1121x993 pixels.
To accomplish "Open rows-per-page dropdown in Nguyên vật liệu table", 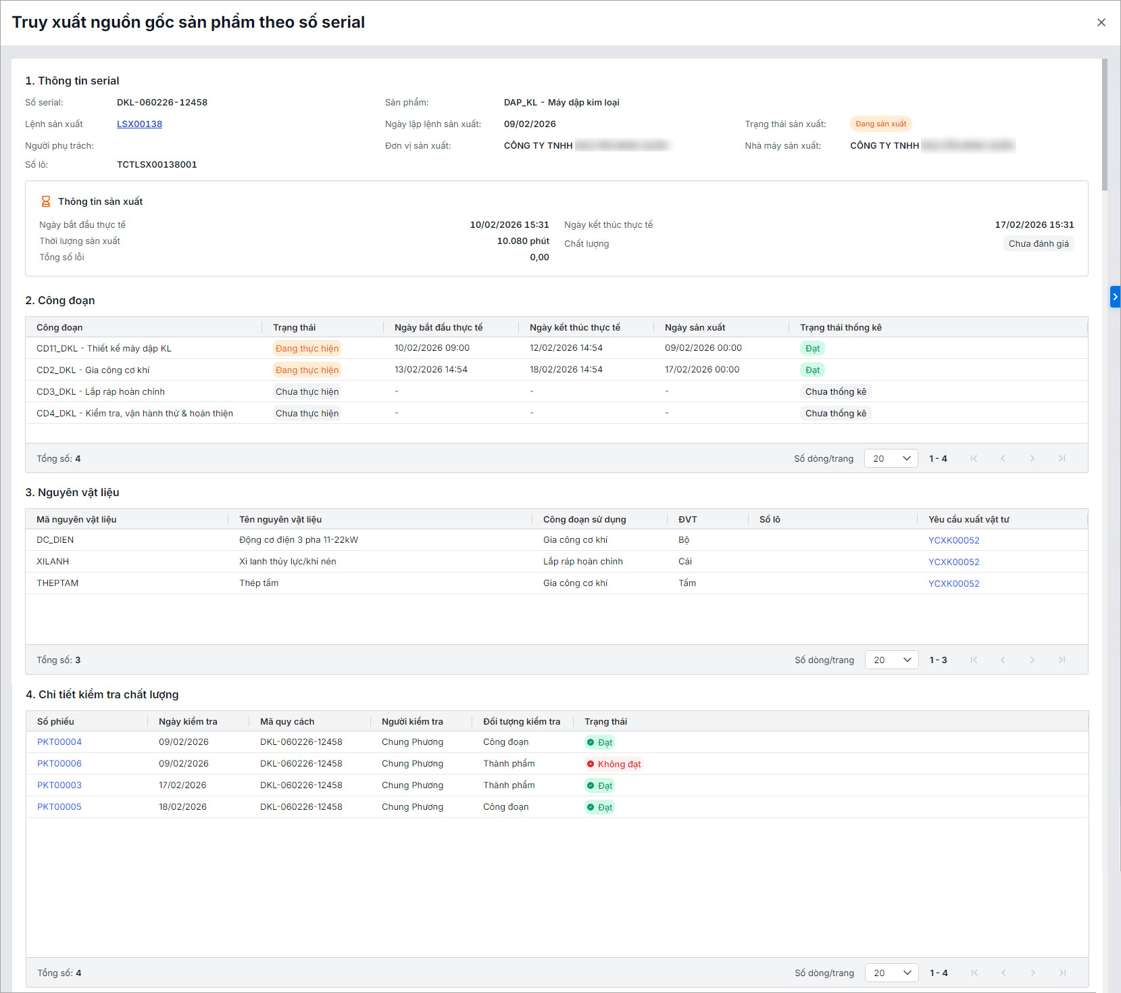I will (891, 660).
